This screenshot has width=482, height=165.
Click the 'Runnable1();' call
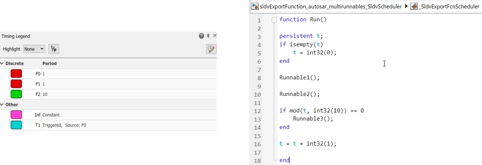(x=299, y=78)
